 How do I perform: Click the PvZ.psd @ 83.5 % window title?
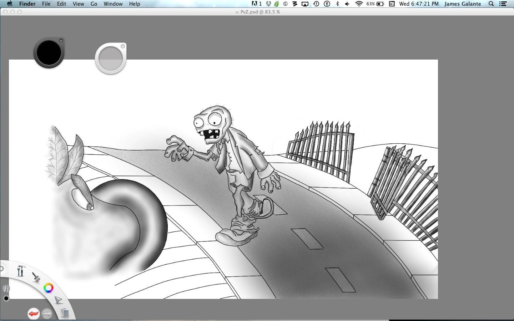(260, 12)
